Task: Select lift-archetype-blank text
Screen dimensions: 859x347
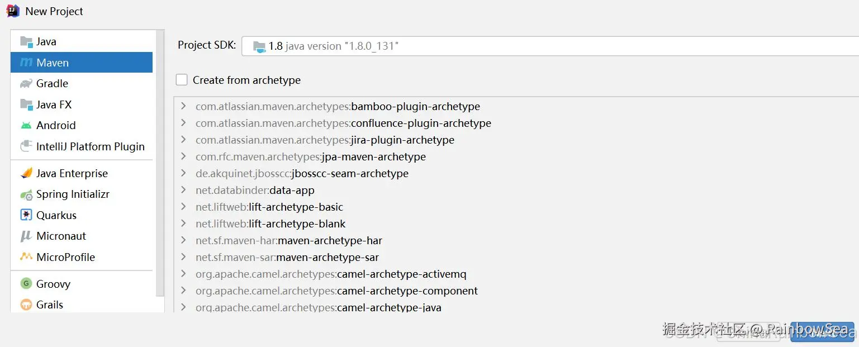Action: coord(297,224)
